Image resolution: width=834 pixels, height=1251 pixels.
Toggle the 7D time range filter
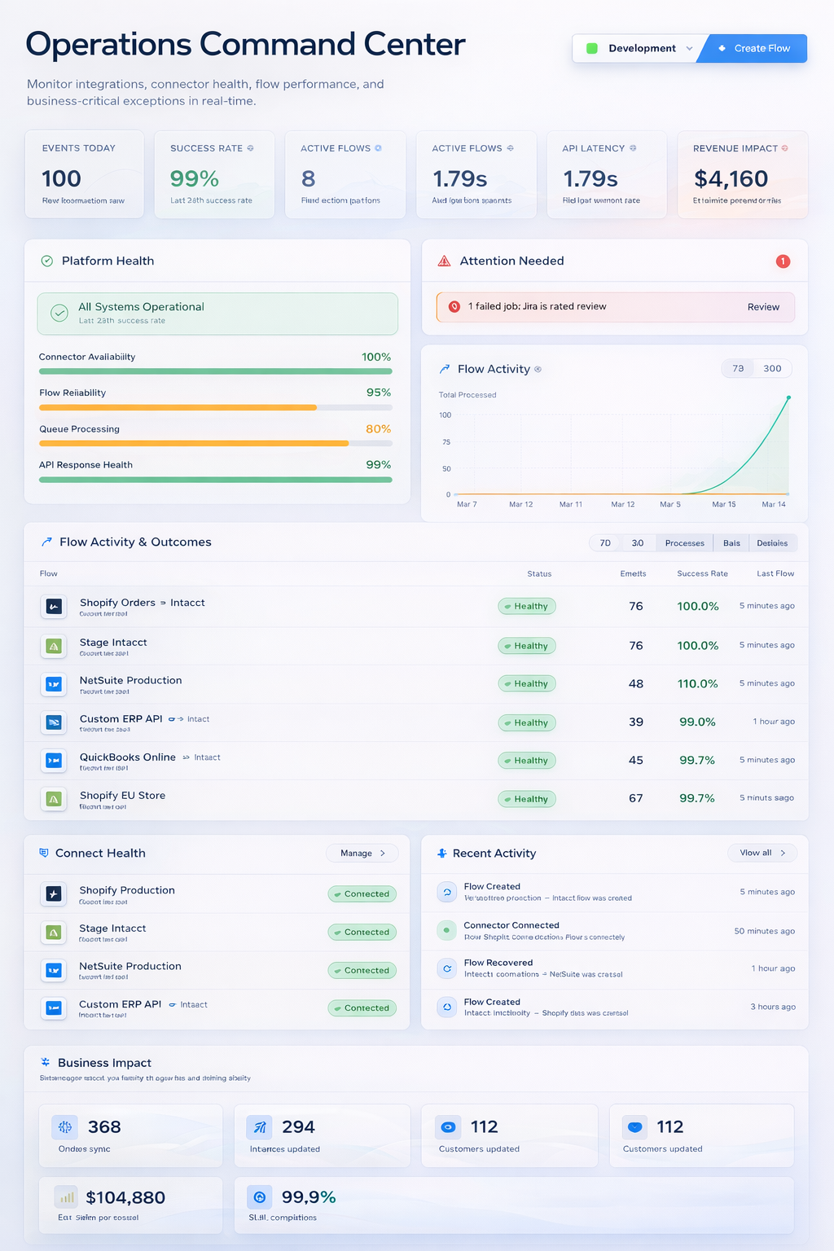604,542
